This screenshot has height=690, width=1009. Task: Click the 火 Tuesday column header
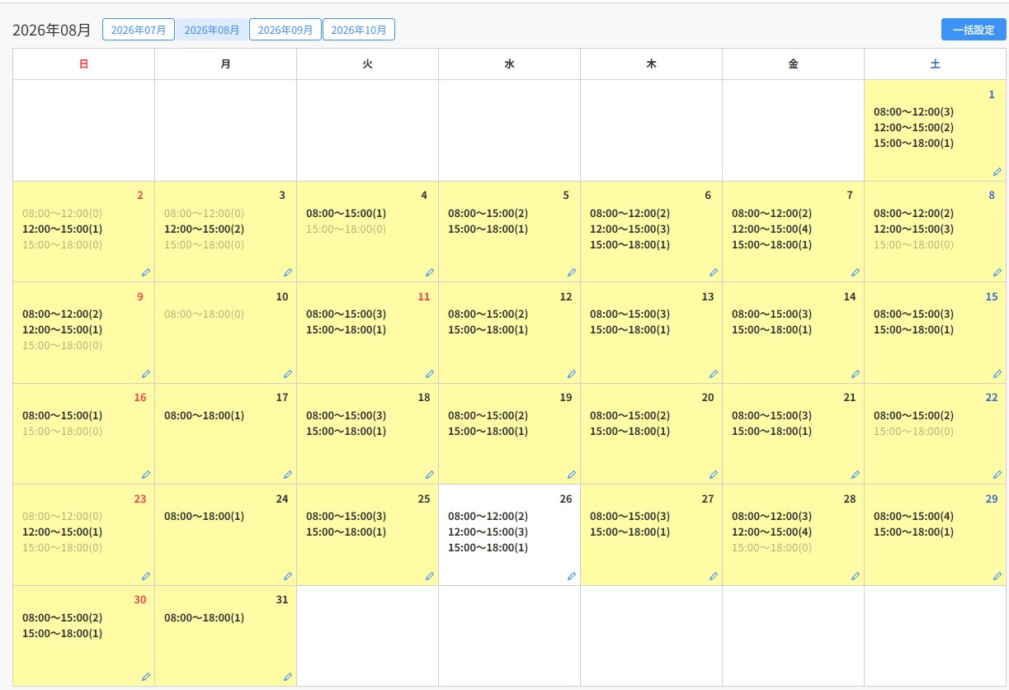pos(367,64)
